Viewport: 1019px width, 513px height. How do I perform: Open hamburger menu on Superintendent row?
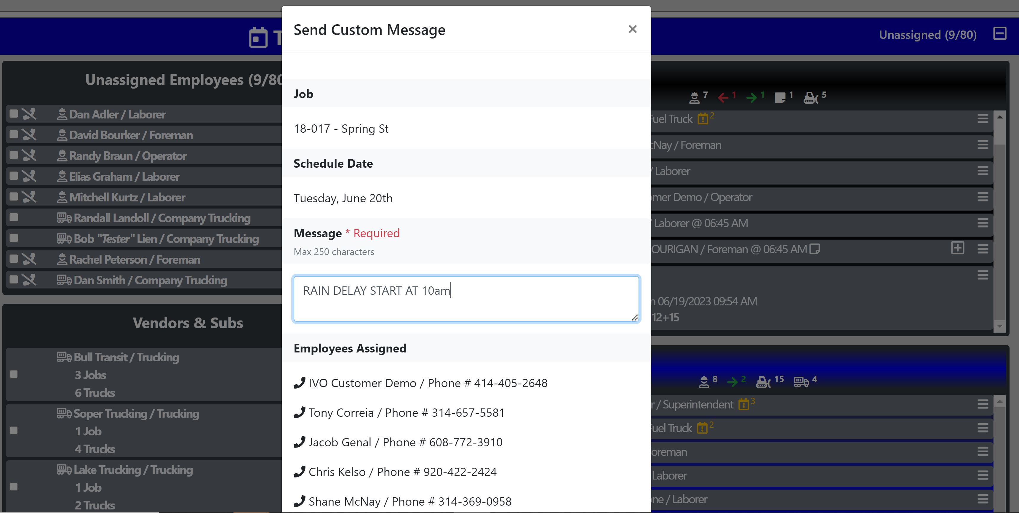[983, 404]
